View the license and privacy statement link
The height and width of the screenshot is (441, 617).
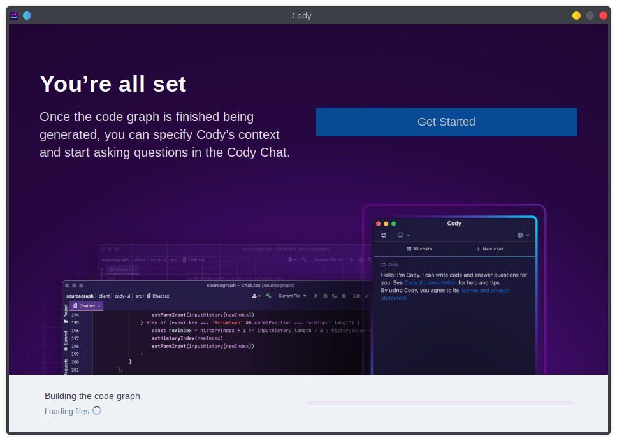[484, 290]
